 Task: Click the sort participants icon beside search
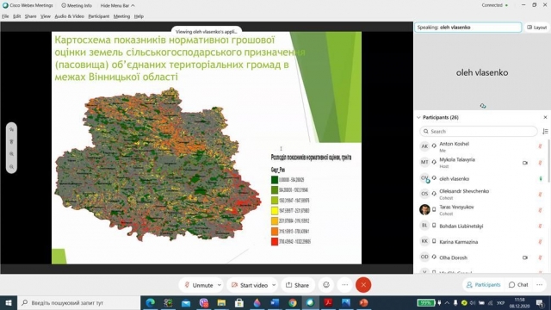(x=545, y=131)
